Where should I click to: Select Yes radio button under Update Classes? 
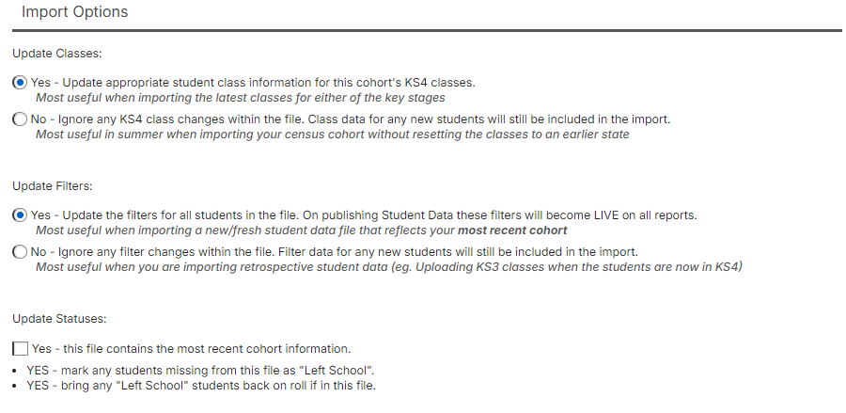pos(21,83)
